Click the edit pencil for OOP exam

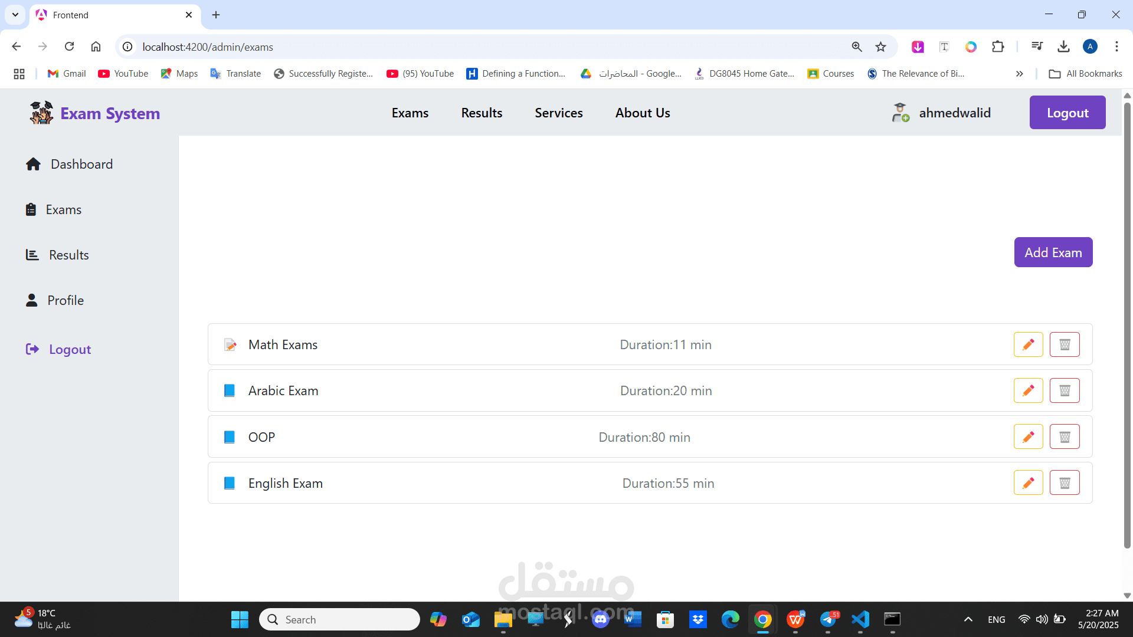(x=1028, y=437)
